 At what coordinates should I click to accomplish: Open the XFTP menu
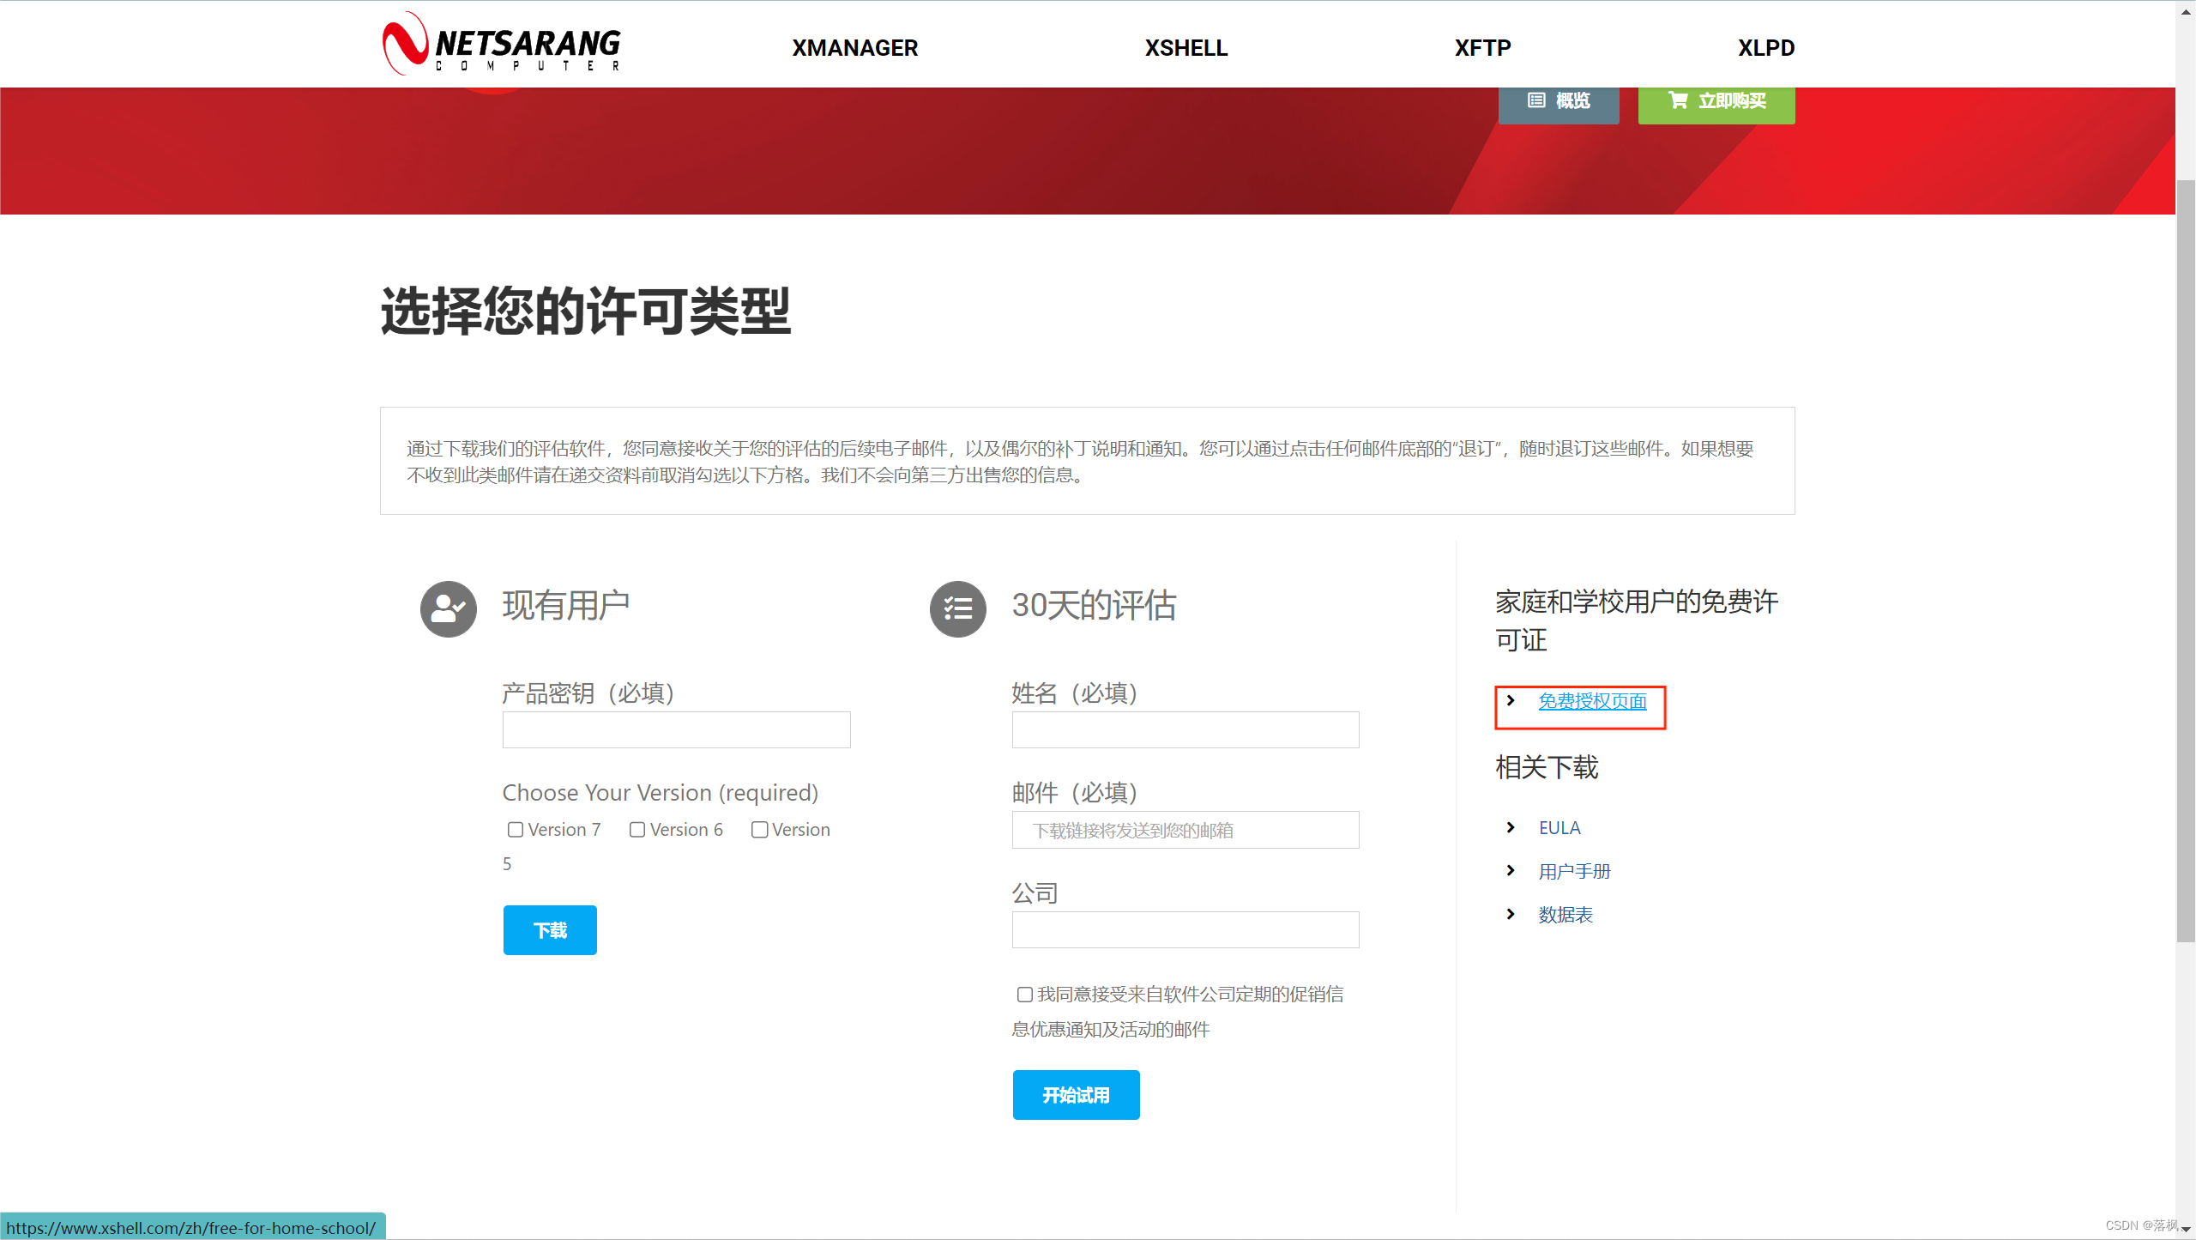pyautogui.click(x=1482, y=48)
